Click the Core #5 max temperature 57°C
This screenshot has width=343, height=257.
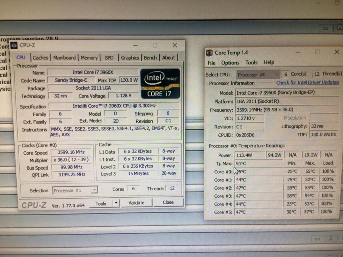coord(309,212)
